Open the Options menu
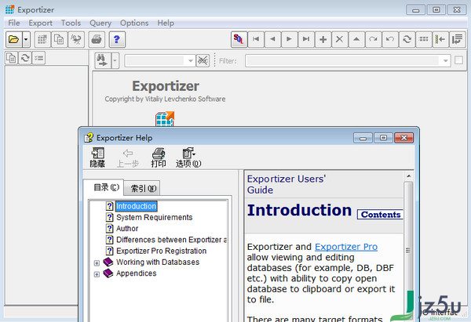The image size is (471, 322). (134, 23)
